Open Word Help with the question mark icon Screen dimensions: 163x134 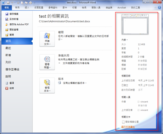tap(159, 8)
